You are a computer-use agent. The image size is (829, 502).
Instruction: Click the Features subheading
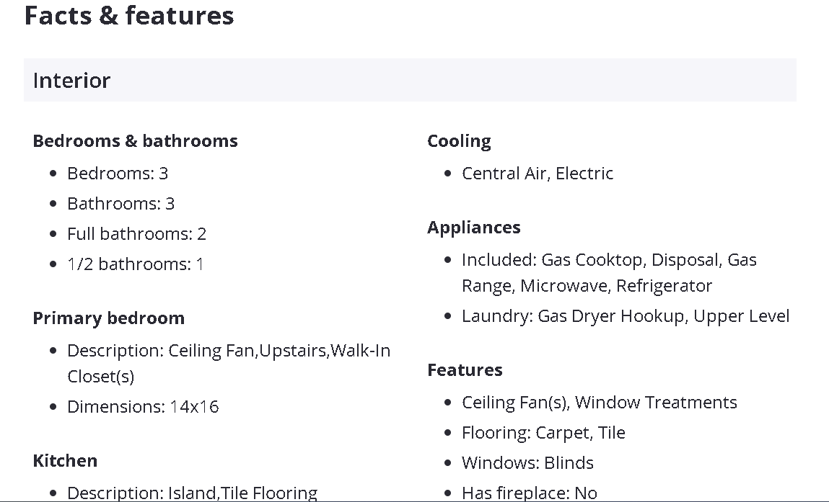click(x=465, y=370)
